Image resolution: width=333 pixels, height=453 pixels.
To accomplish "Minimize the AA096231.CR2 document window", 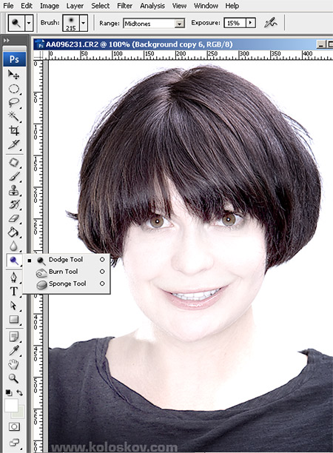I will (x=320, y=44).
